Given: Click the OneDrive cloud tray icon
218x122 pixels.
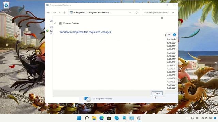Looking at the screenshot, I should point(203,118).
